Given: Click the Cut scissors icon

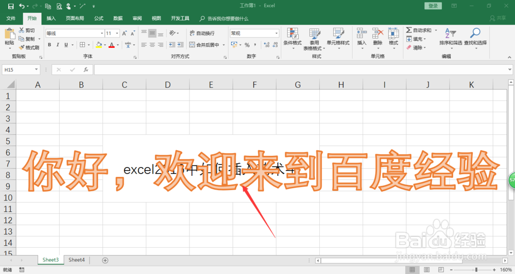Looking at the screenshot, I should coord(22,30).
